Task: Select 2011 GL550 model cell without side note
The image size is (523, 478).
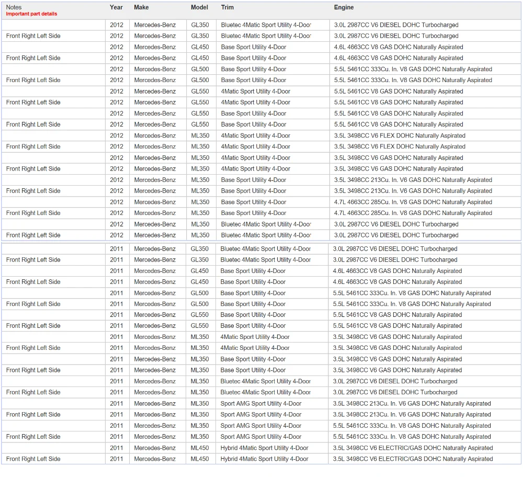Action: pyautogui.click(x=199, y=315)
